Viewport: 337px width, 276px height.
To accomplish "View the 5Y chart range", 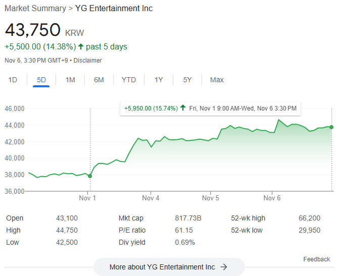I will click(187, 80).
